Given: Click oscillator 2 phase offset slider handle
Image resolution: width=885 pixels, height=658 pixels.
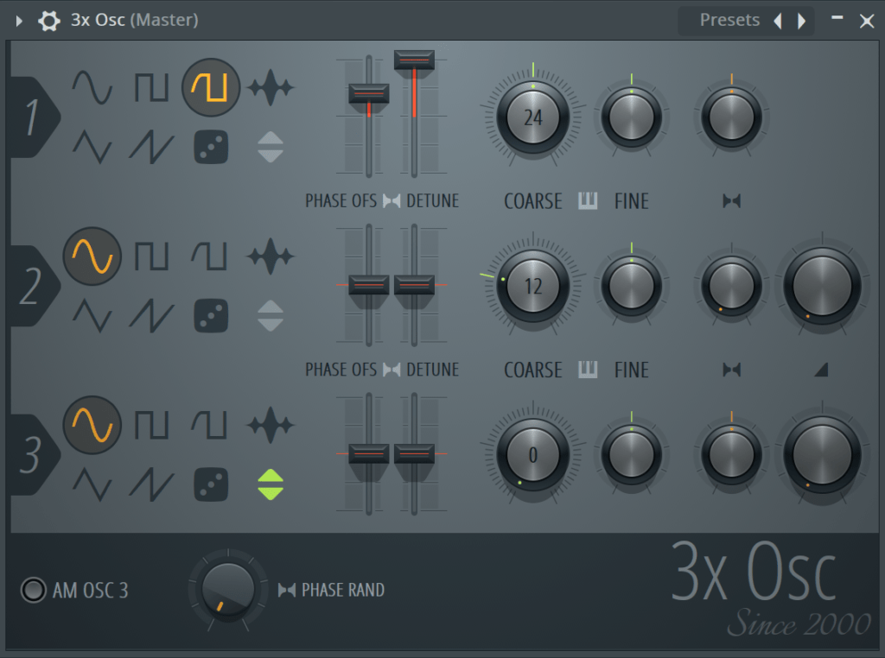Looking at the screenshot, I should (368, 285).
